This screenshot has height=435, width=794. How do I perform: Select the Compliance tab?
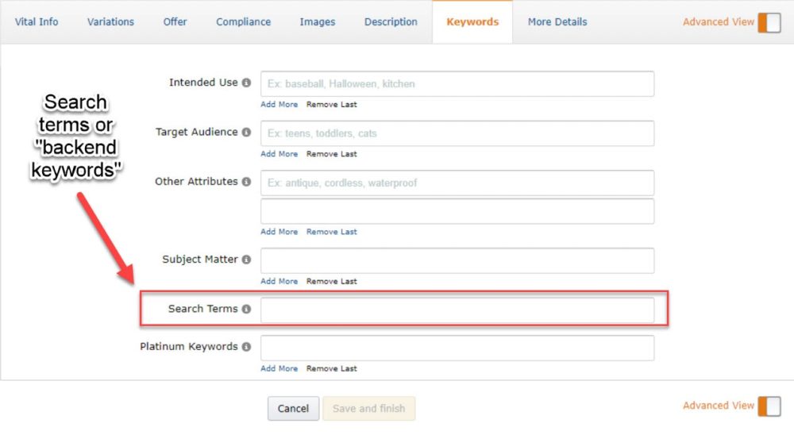[x=244, y=21]
